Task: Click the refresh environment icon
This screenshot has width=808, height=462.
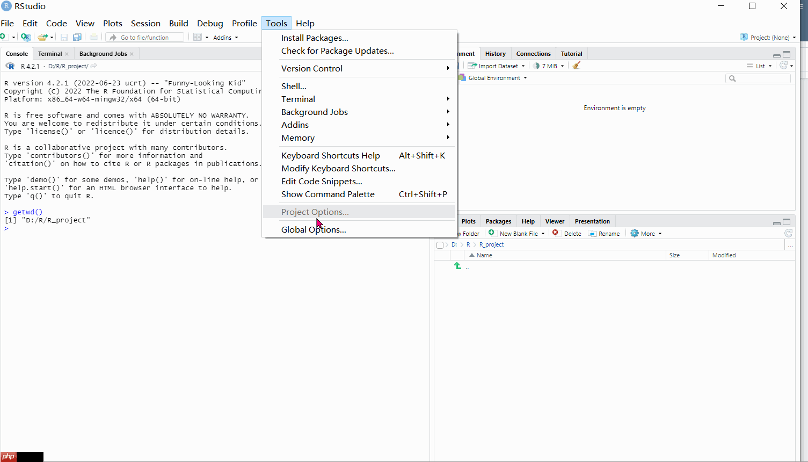Action: (784, 66)
